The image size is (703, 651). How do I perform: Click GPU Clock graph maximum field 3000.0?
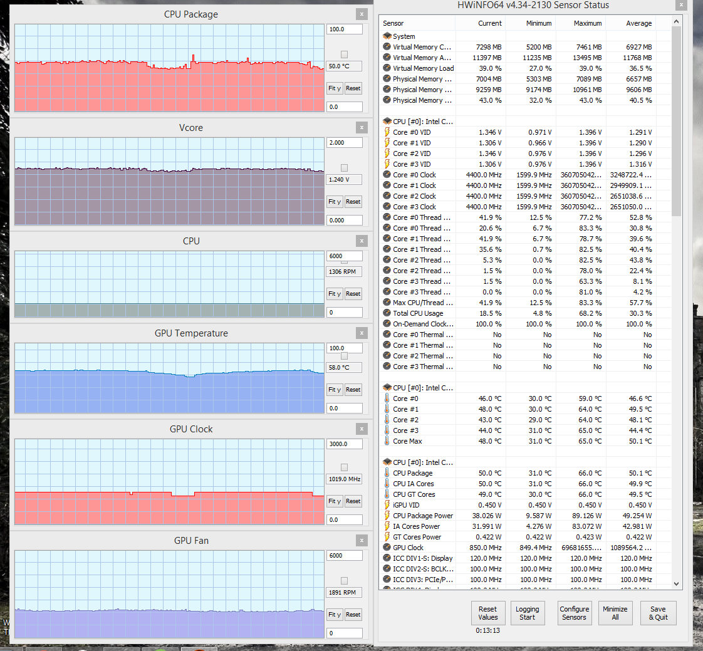[x=345, y=444]
